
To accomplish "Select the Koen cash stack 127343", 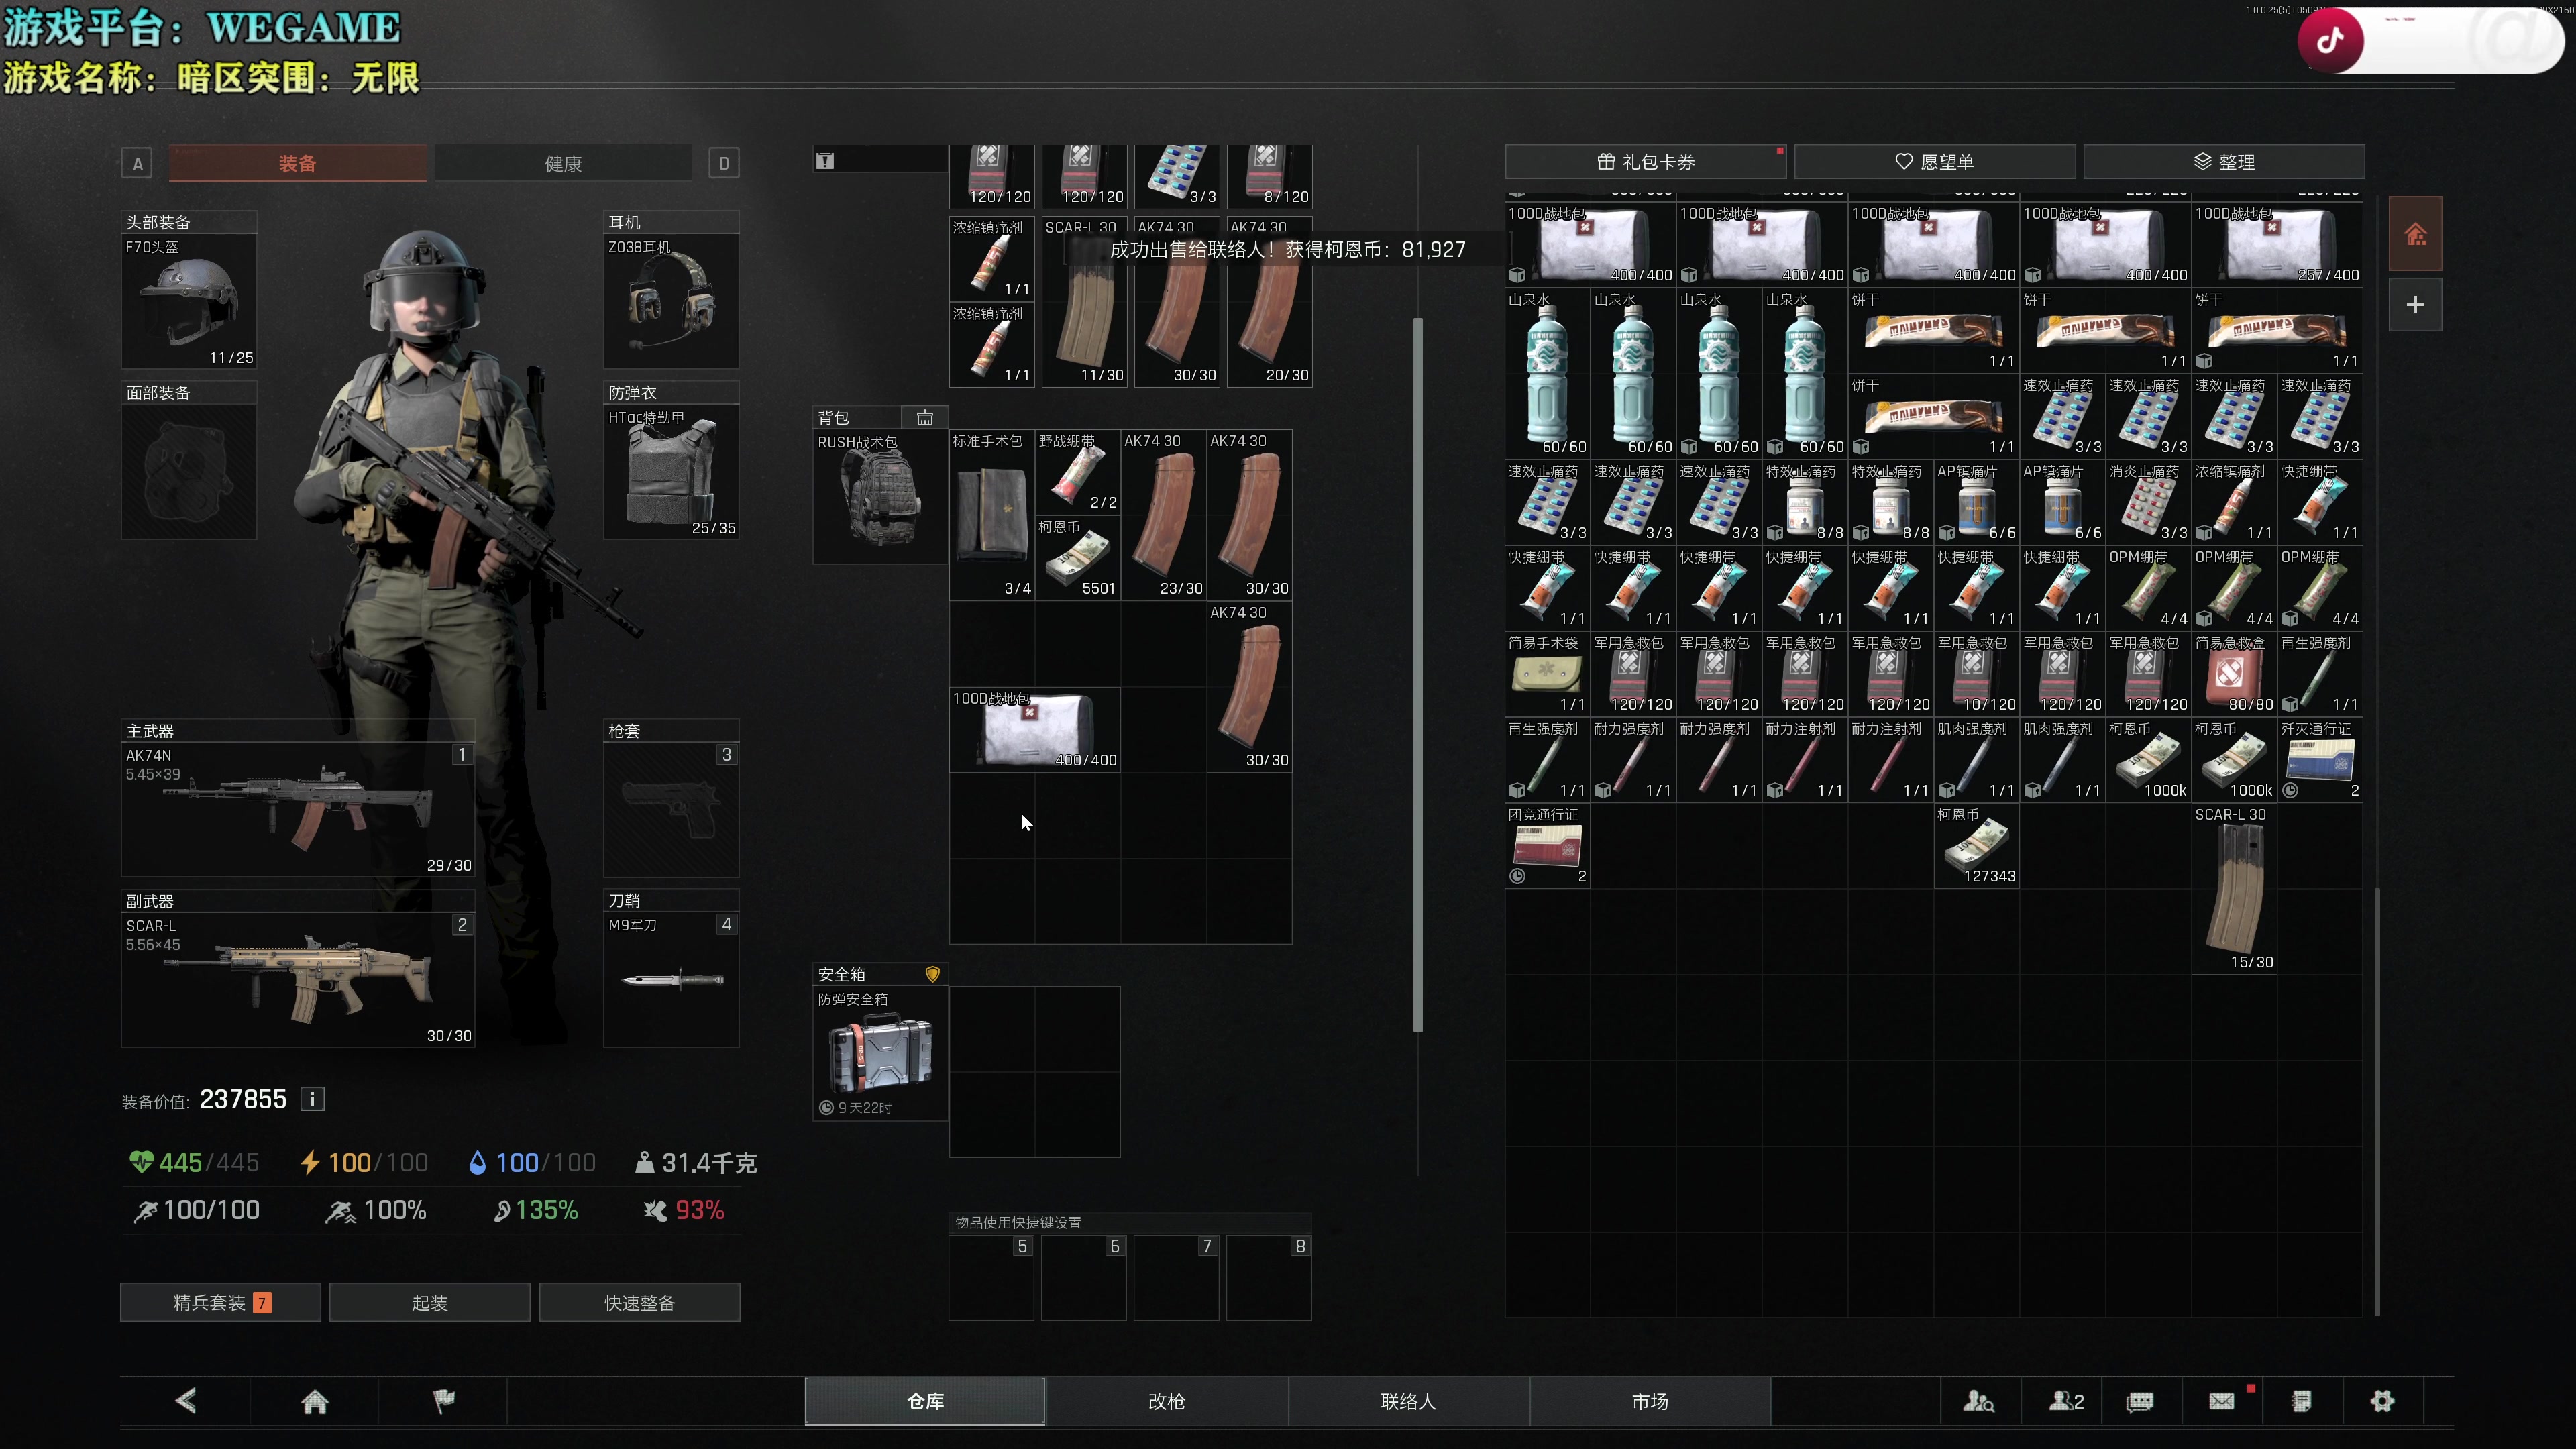I will (x=1977, y=845).
